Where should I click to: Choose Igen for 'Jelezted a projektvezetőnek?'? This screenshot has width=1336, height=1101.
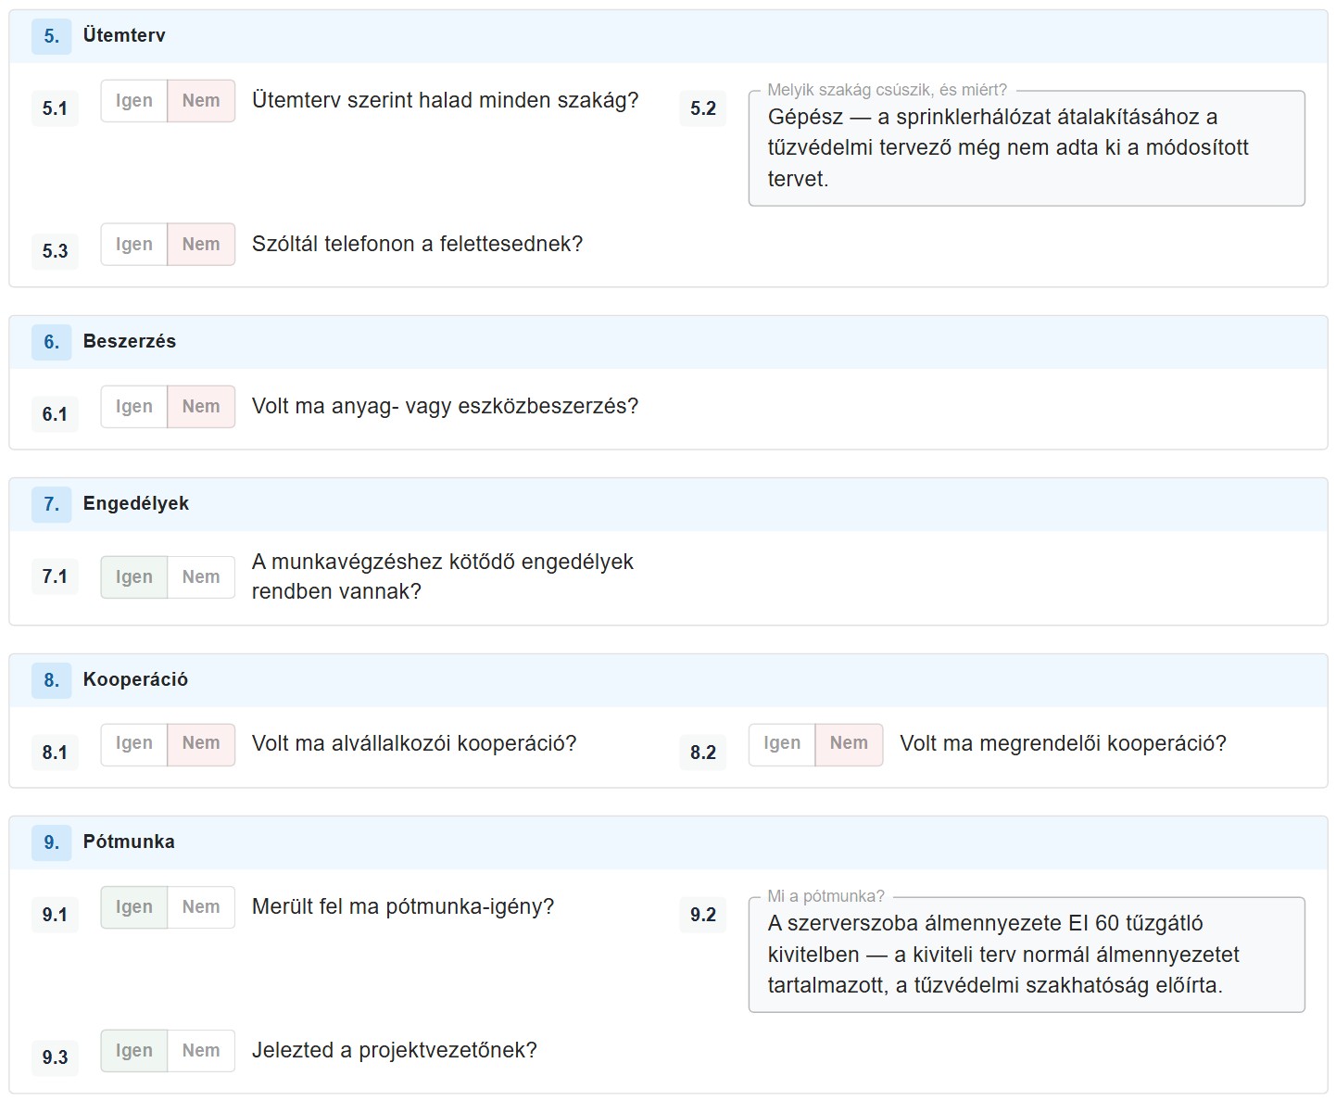134,1051
